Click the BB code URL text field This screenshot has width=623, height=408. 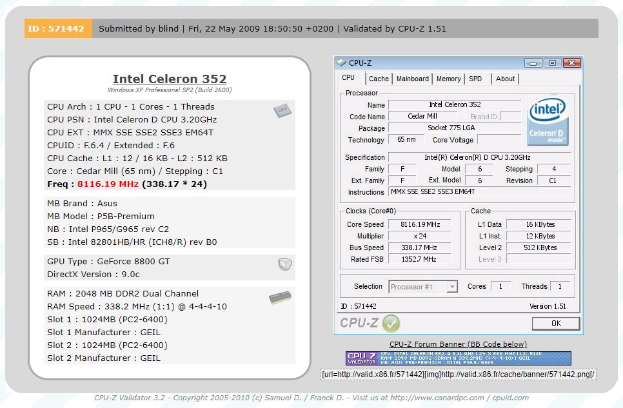(459, 374)
